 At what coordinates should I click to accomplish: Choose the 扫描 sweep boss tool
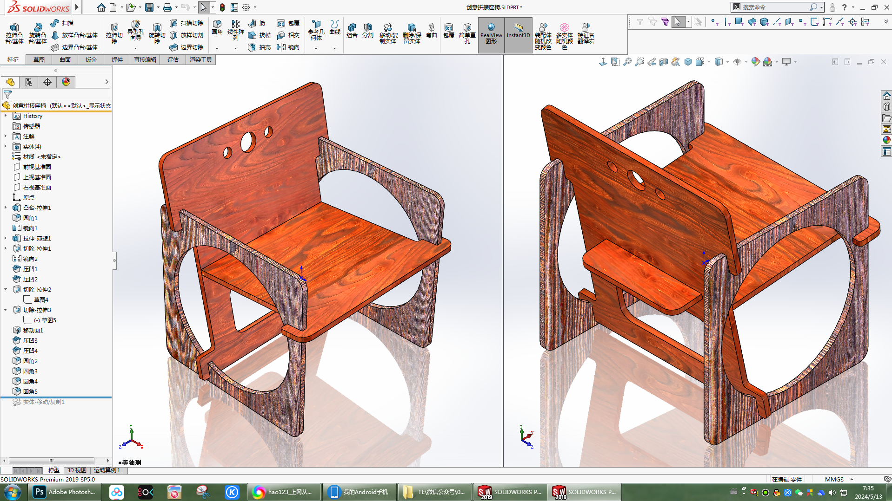click(62, 23)
